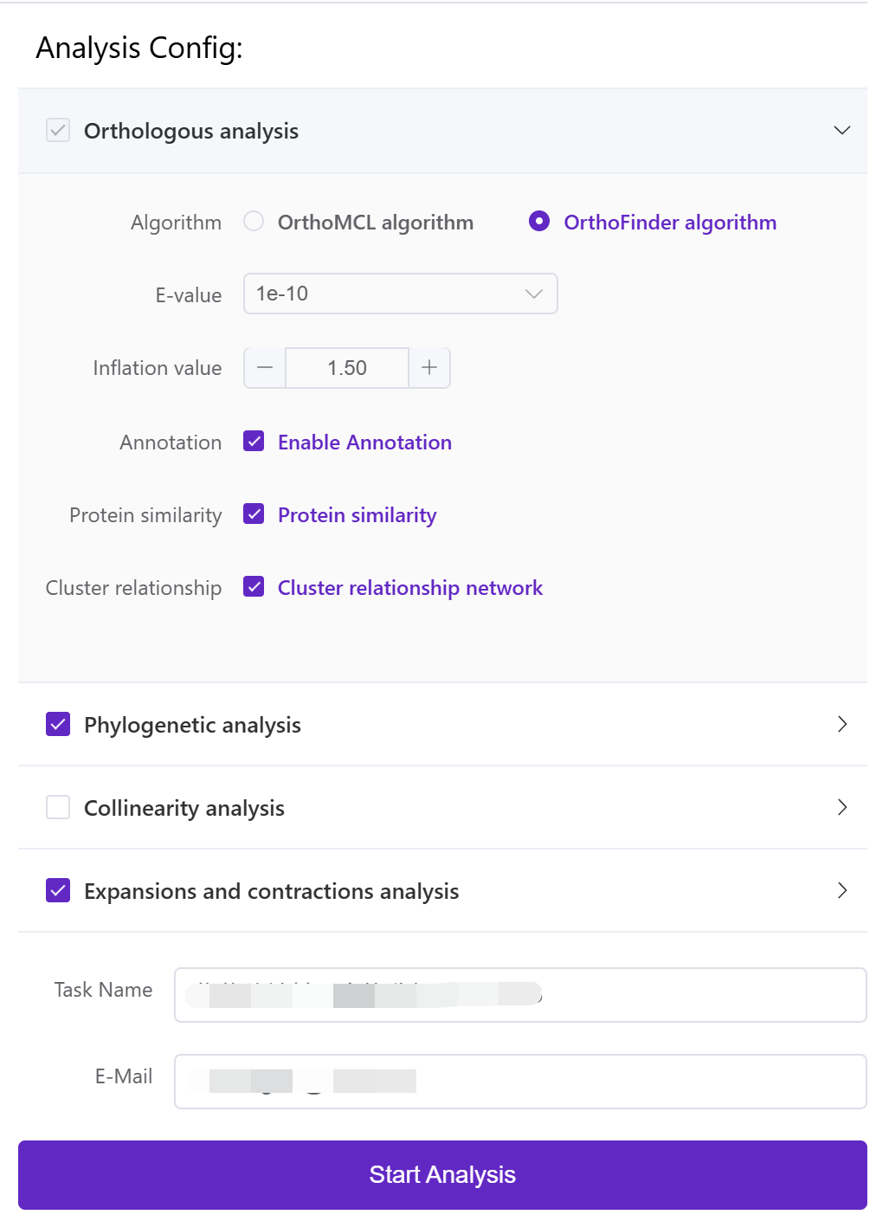This screenshot has height=1221, width=876.
Task: Open the E-value dropdown
Action: tap(400, 294)
